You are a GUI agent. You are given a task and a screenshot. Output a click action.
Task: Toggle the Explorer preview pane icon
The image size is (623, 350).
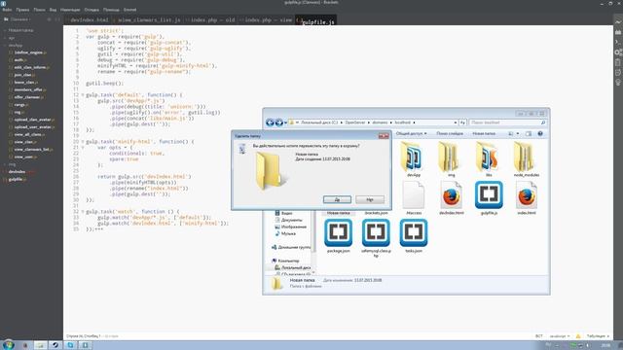click(529, 134)
